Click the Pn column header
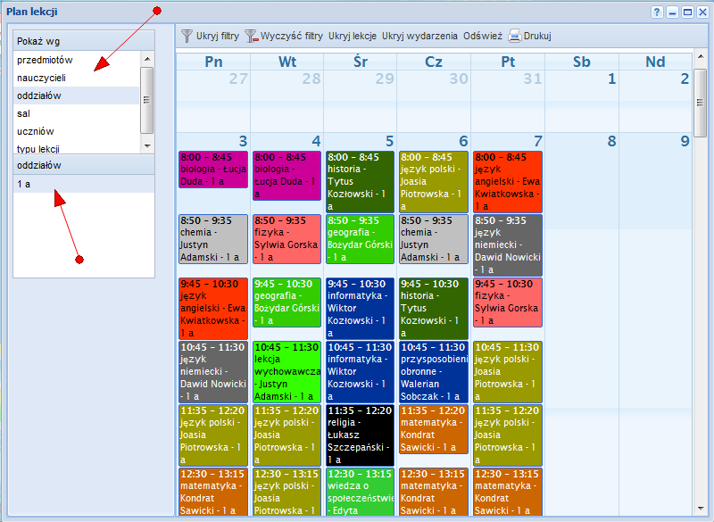 coord(213,62)
